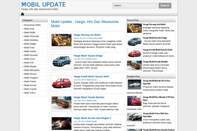Click car seat thumbnail in main post list
The height and width of the screenshot is (131, 197).
click(x=62, y=40)
